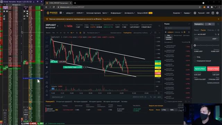Viewport: 222px width, 125px height.
Task: Open USDⓈ-M dropdown menu
Action: click(x=70, y=13)
